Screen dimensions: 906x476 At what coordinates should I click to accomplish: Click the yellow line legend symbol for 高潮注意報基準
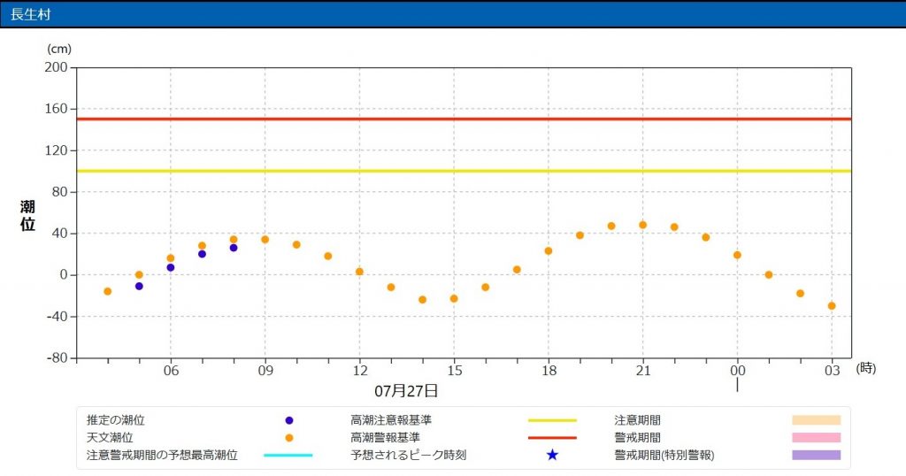(552, 420)
